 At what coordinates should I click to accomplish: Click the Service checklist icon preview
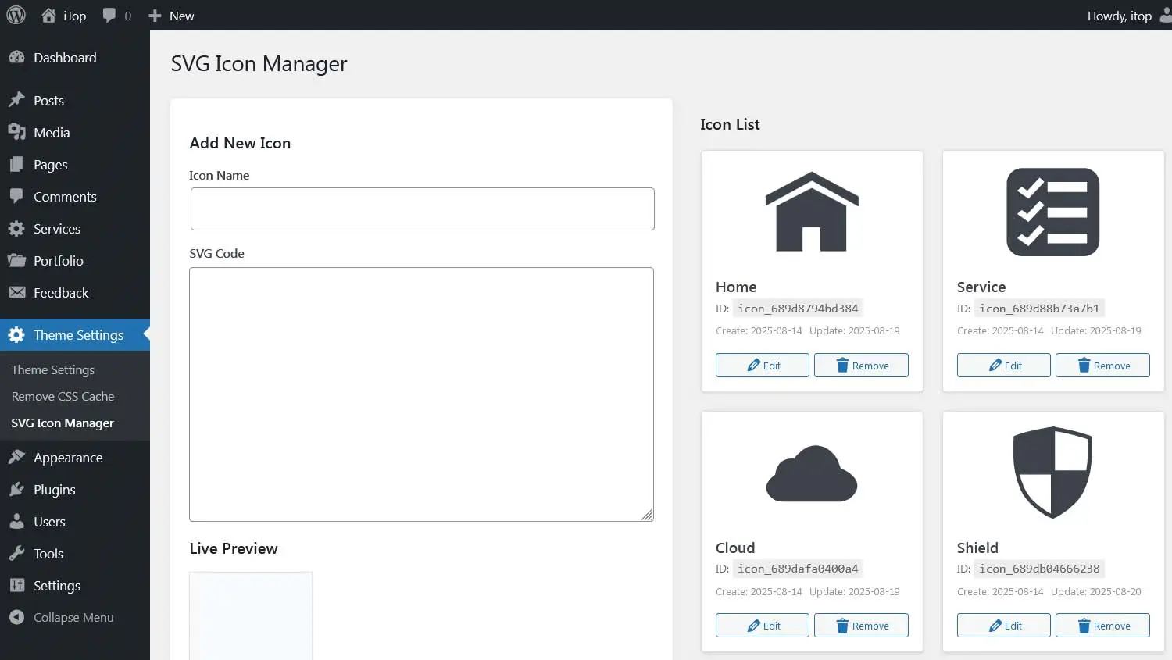[1052, 212]
